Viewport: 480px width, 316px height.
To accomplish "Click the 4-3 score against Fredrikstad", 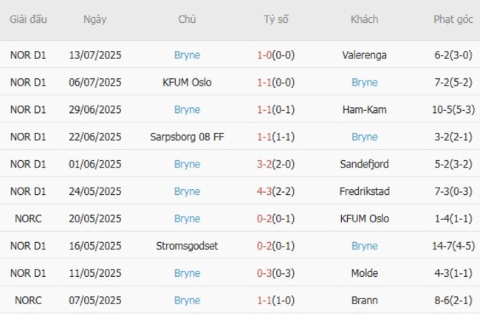I will point(265,191).
